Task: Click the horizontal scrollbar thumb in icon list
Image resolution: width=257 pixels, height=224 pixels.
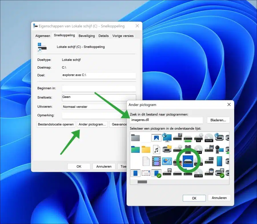Action: [x=142, y=182]
